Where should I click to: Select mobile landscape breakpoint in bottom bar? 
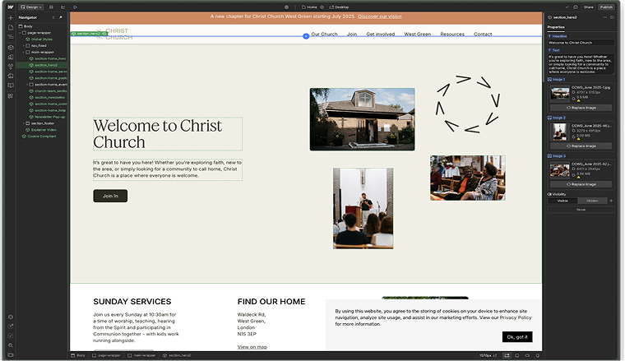(x=527, y=355)
